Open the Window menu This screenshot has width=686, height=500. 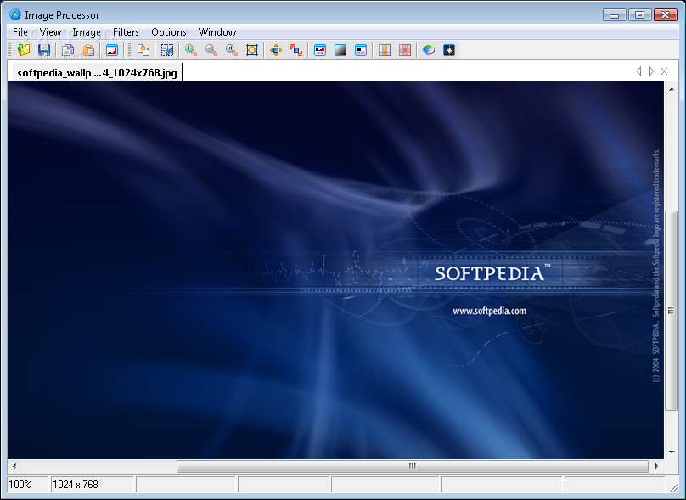click(217, 32)
